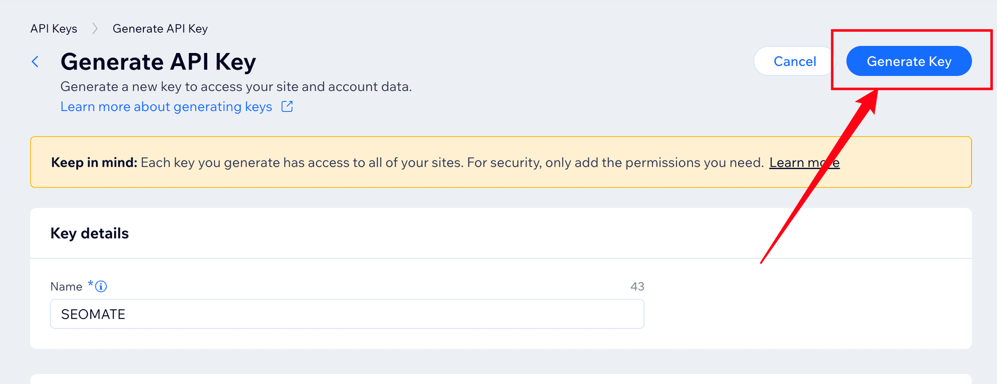Viewport: 997px width, 384px height.
Task: Click the external link icon after generating keys
Action: 287,107
